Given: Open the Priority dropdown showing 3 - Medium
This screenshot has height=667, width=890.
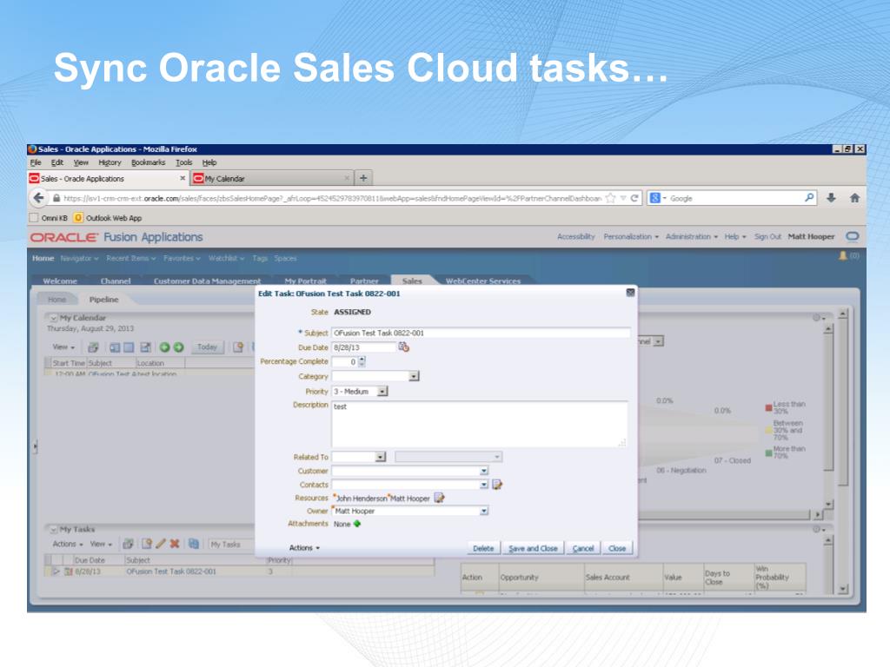Looking at the screenshot, I should [382, 392].
